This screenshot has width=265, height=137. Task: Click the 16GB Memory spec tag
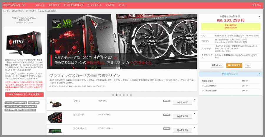point(20,103)
